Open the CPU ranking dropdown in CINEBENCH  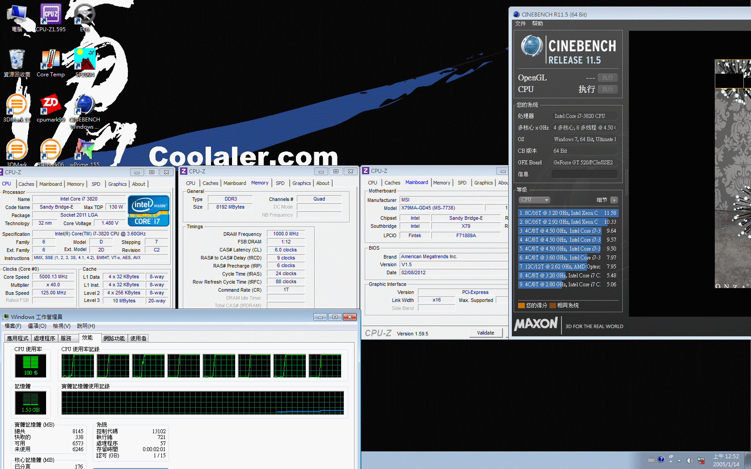point(534,200)
